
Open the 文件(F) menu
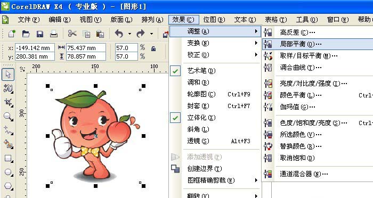(x=29, y=20)
